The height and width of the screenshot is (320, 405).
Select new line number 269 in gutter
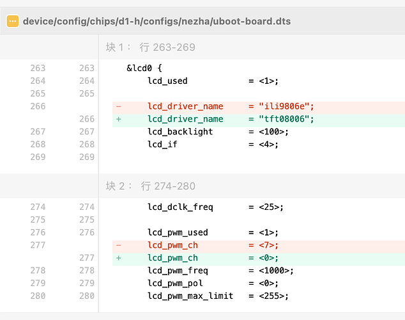click(87, 157)
